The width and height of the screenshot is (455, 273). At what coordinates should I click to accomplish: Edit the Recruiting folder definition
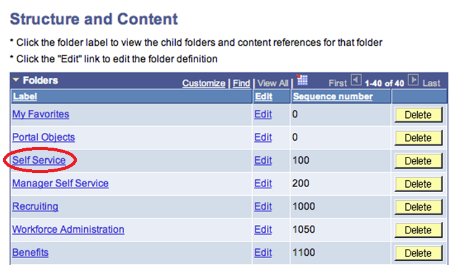point(262,206)
